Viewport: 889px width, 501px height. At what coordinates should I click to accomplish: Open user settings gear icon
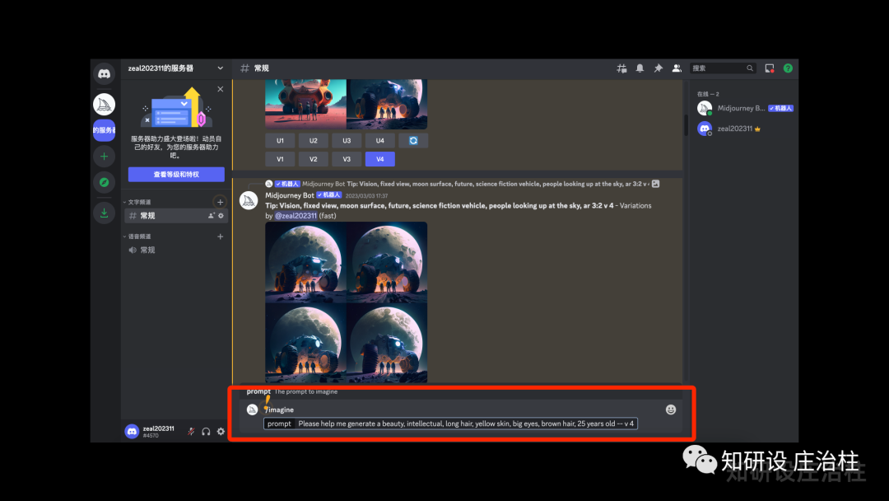[x=221, y=432]
